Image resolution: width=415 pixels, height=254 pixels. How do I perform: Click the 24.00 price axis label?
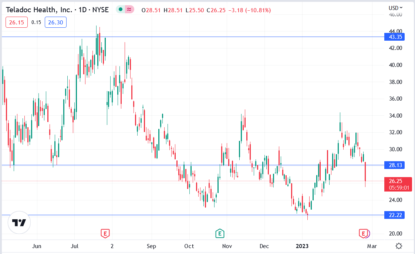[395, 200]
